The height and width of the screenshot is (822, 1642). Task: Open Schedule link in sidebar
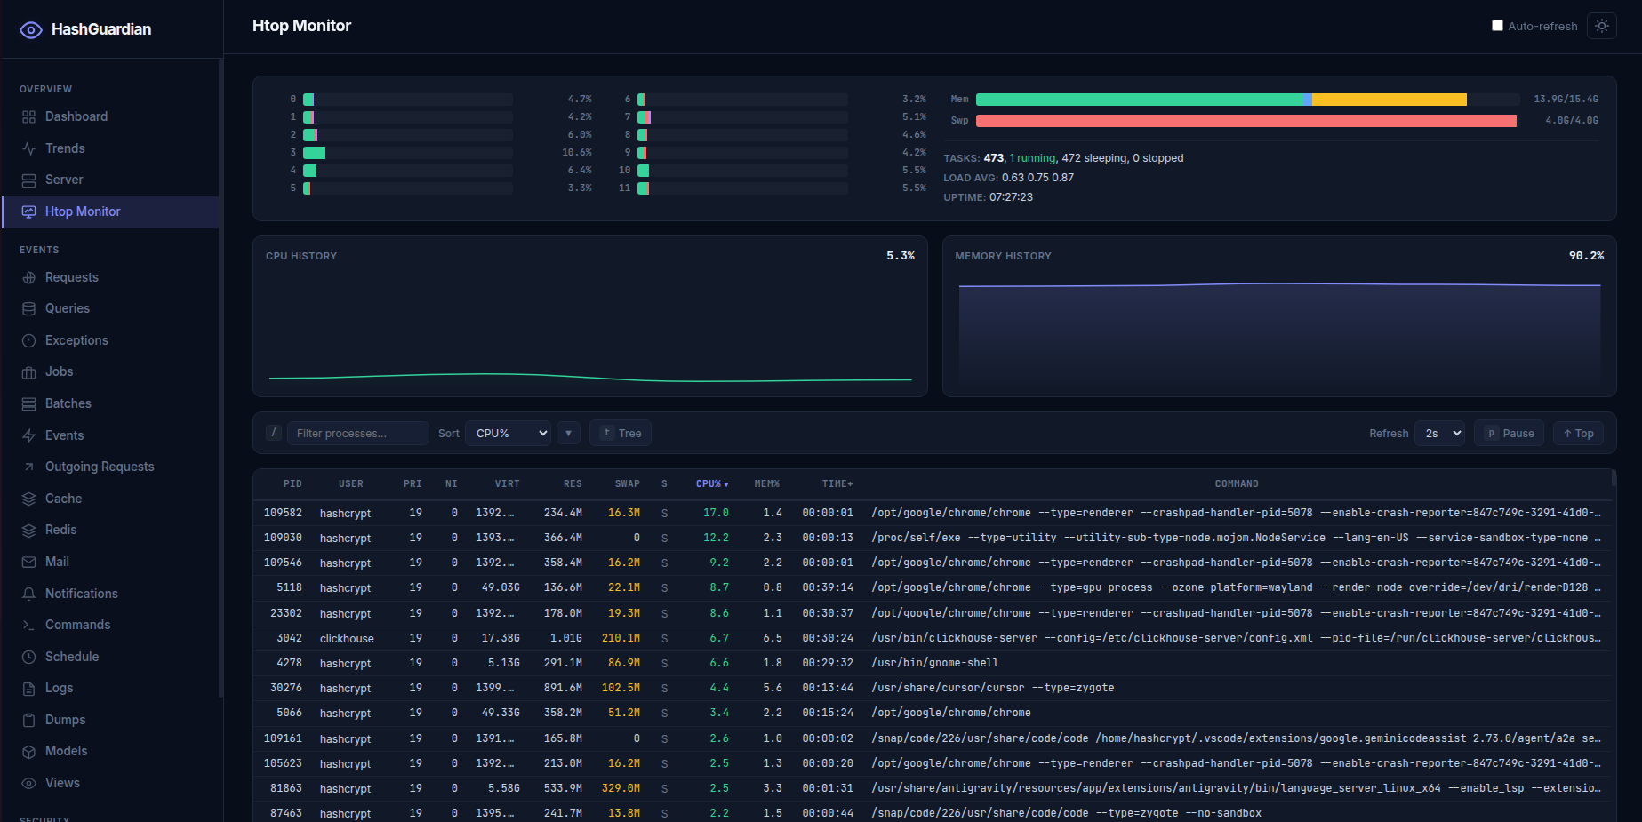point(110,657)
